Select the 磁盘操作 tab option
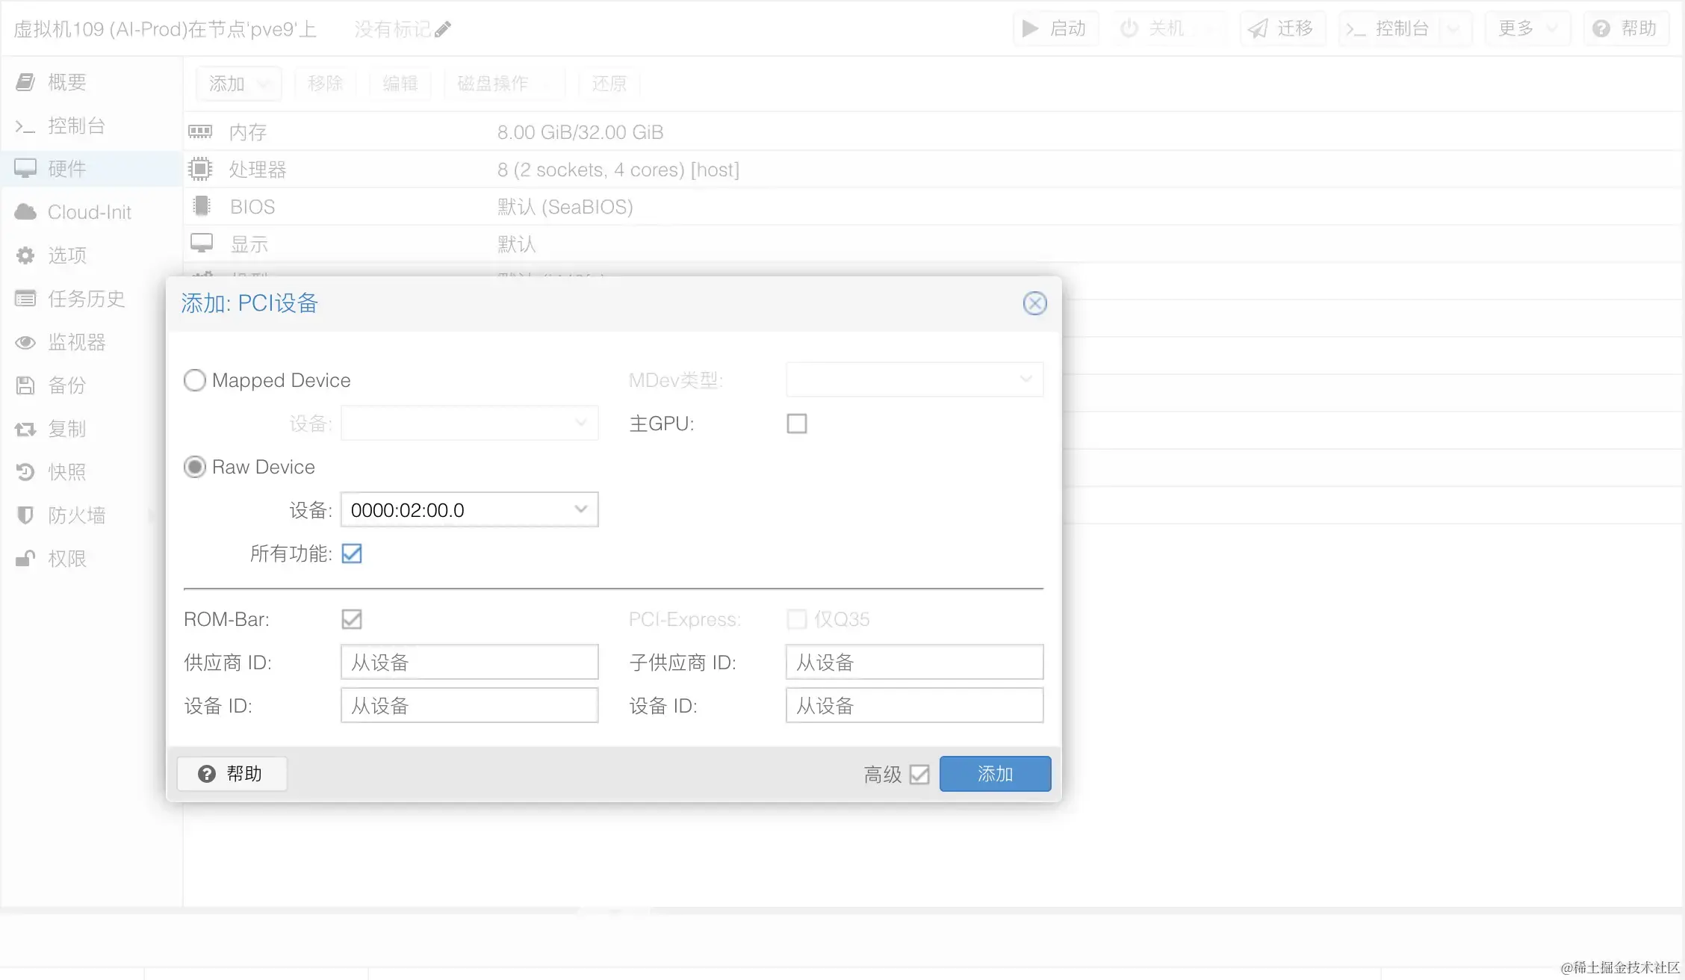The height and width of the screenshot is (980, 1685). (x=491, y=83)
